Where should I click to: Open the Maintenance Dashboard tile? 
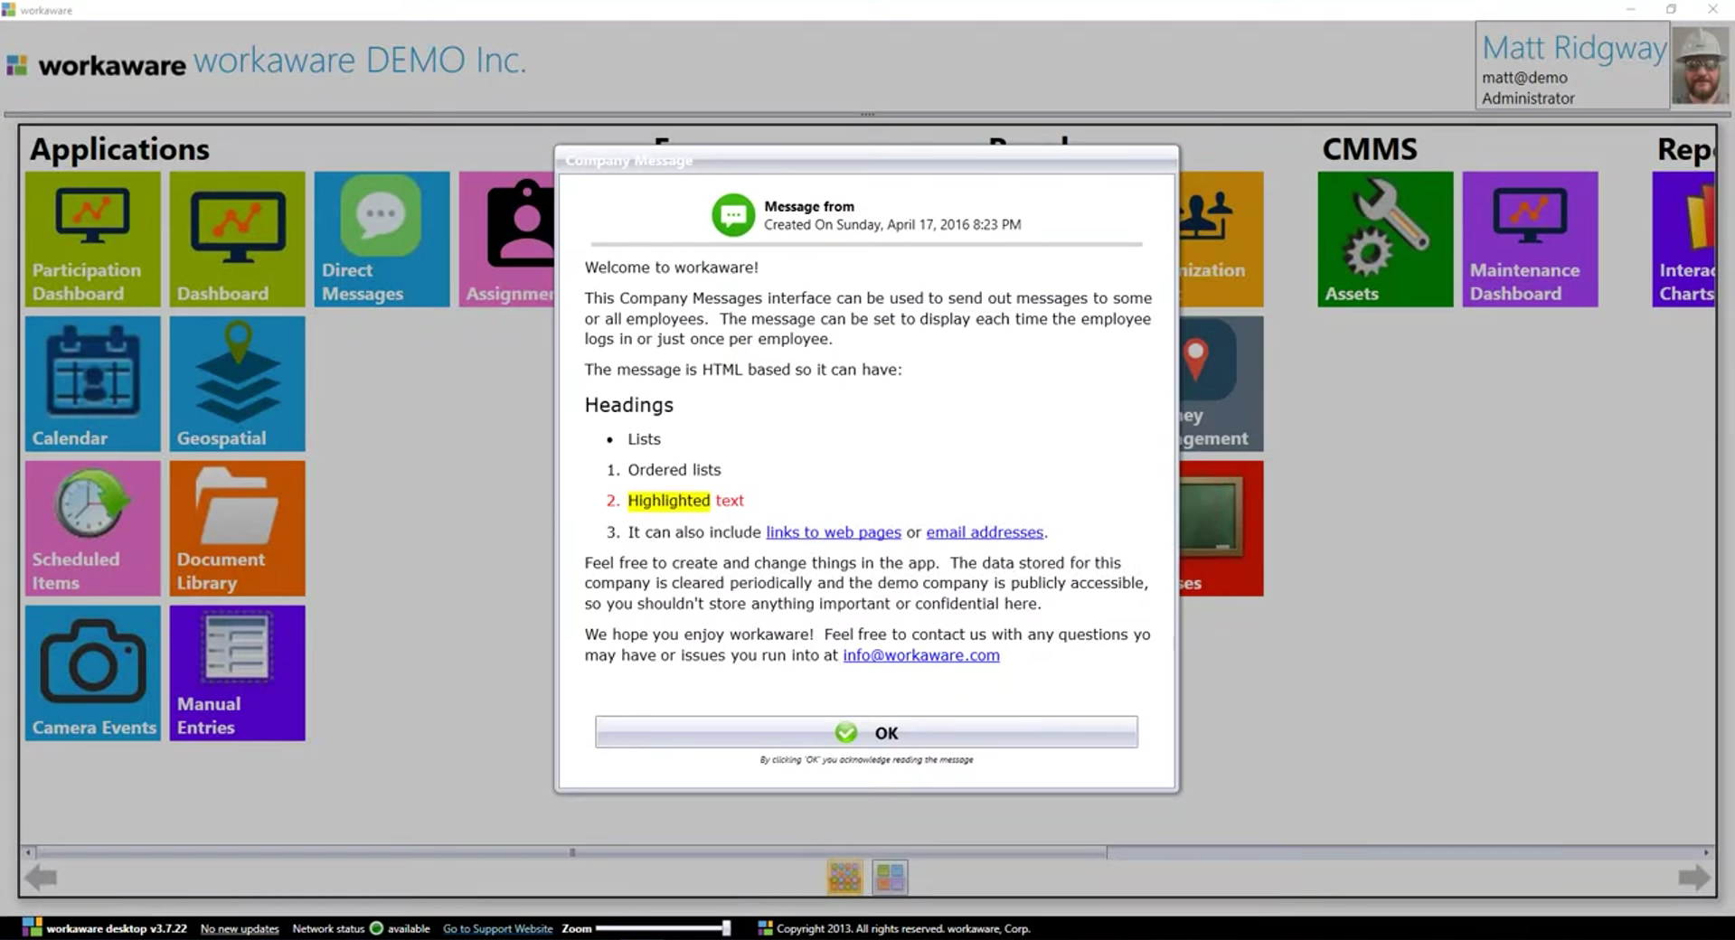(x=1531, y=240)
